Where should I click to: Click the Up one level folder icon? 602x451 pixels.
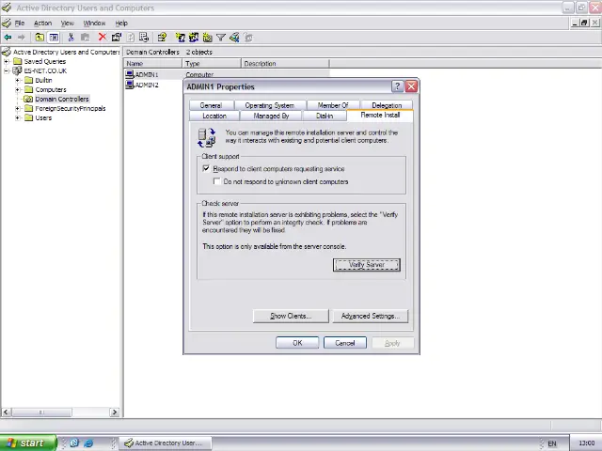pos(40,38)
